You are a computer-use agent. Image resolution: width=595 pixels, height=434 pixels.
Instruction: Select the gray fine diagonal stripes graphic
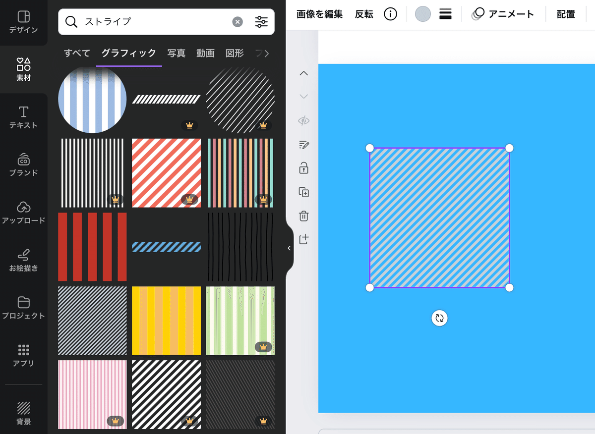(x=92, y=321)
